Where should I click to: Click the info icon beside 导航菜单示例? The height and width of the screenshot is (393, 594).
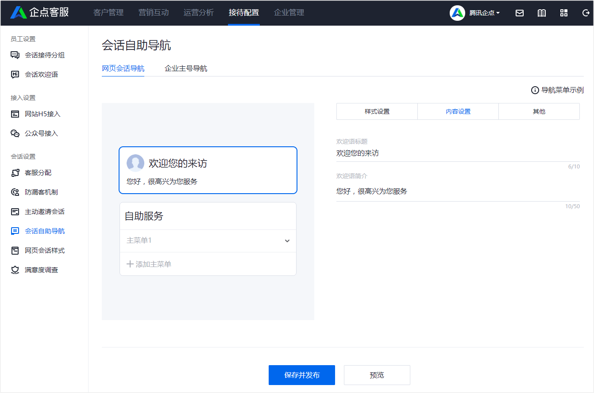click(x=535, y=90)
